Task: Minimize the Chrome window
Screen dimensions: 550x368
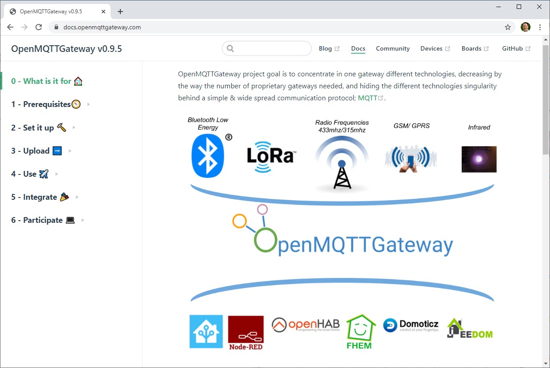Action: point(499,7)
